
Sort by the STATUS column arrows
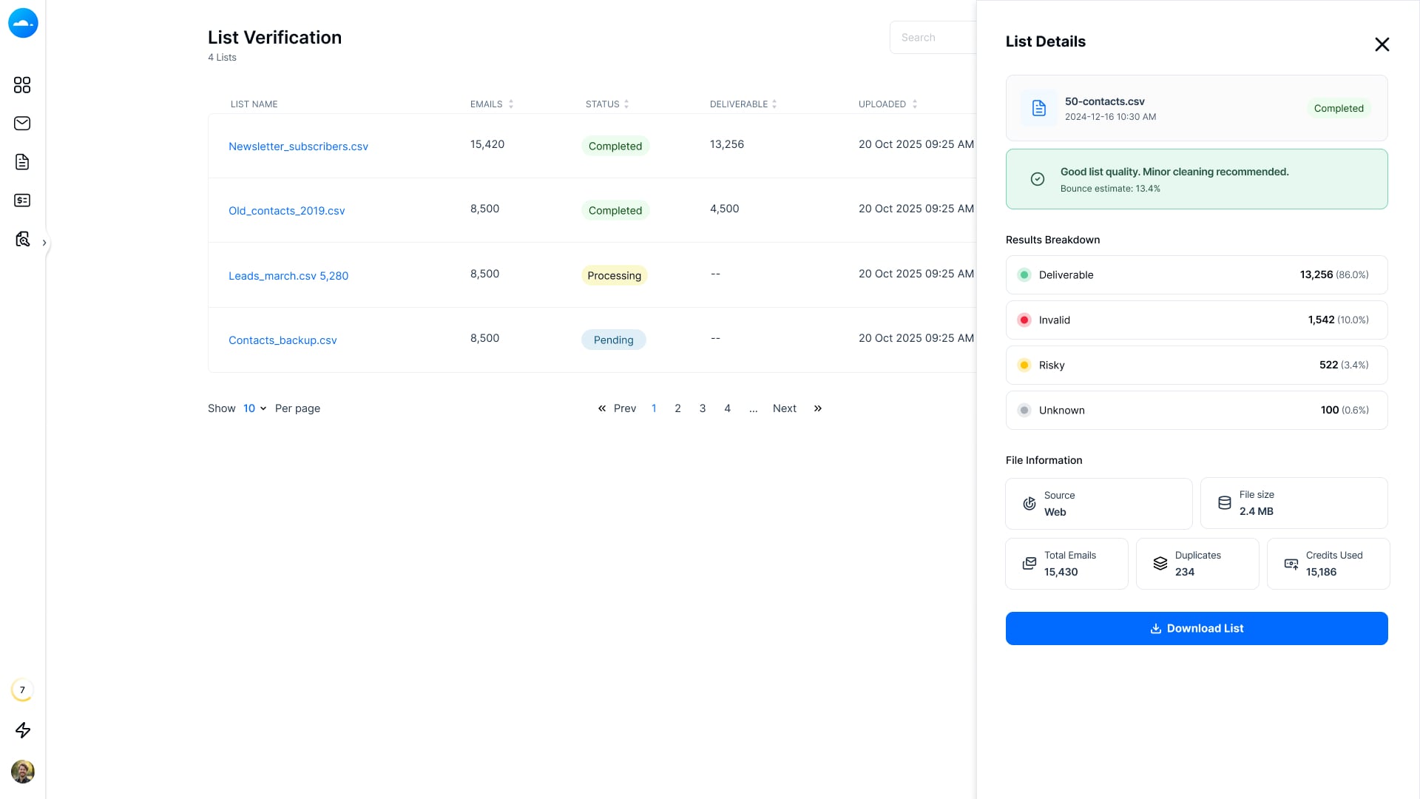click(x=626, y=104)
